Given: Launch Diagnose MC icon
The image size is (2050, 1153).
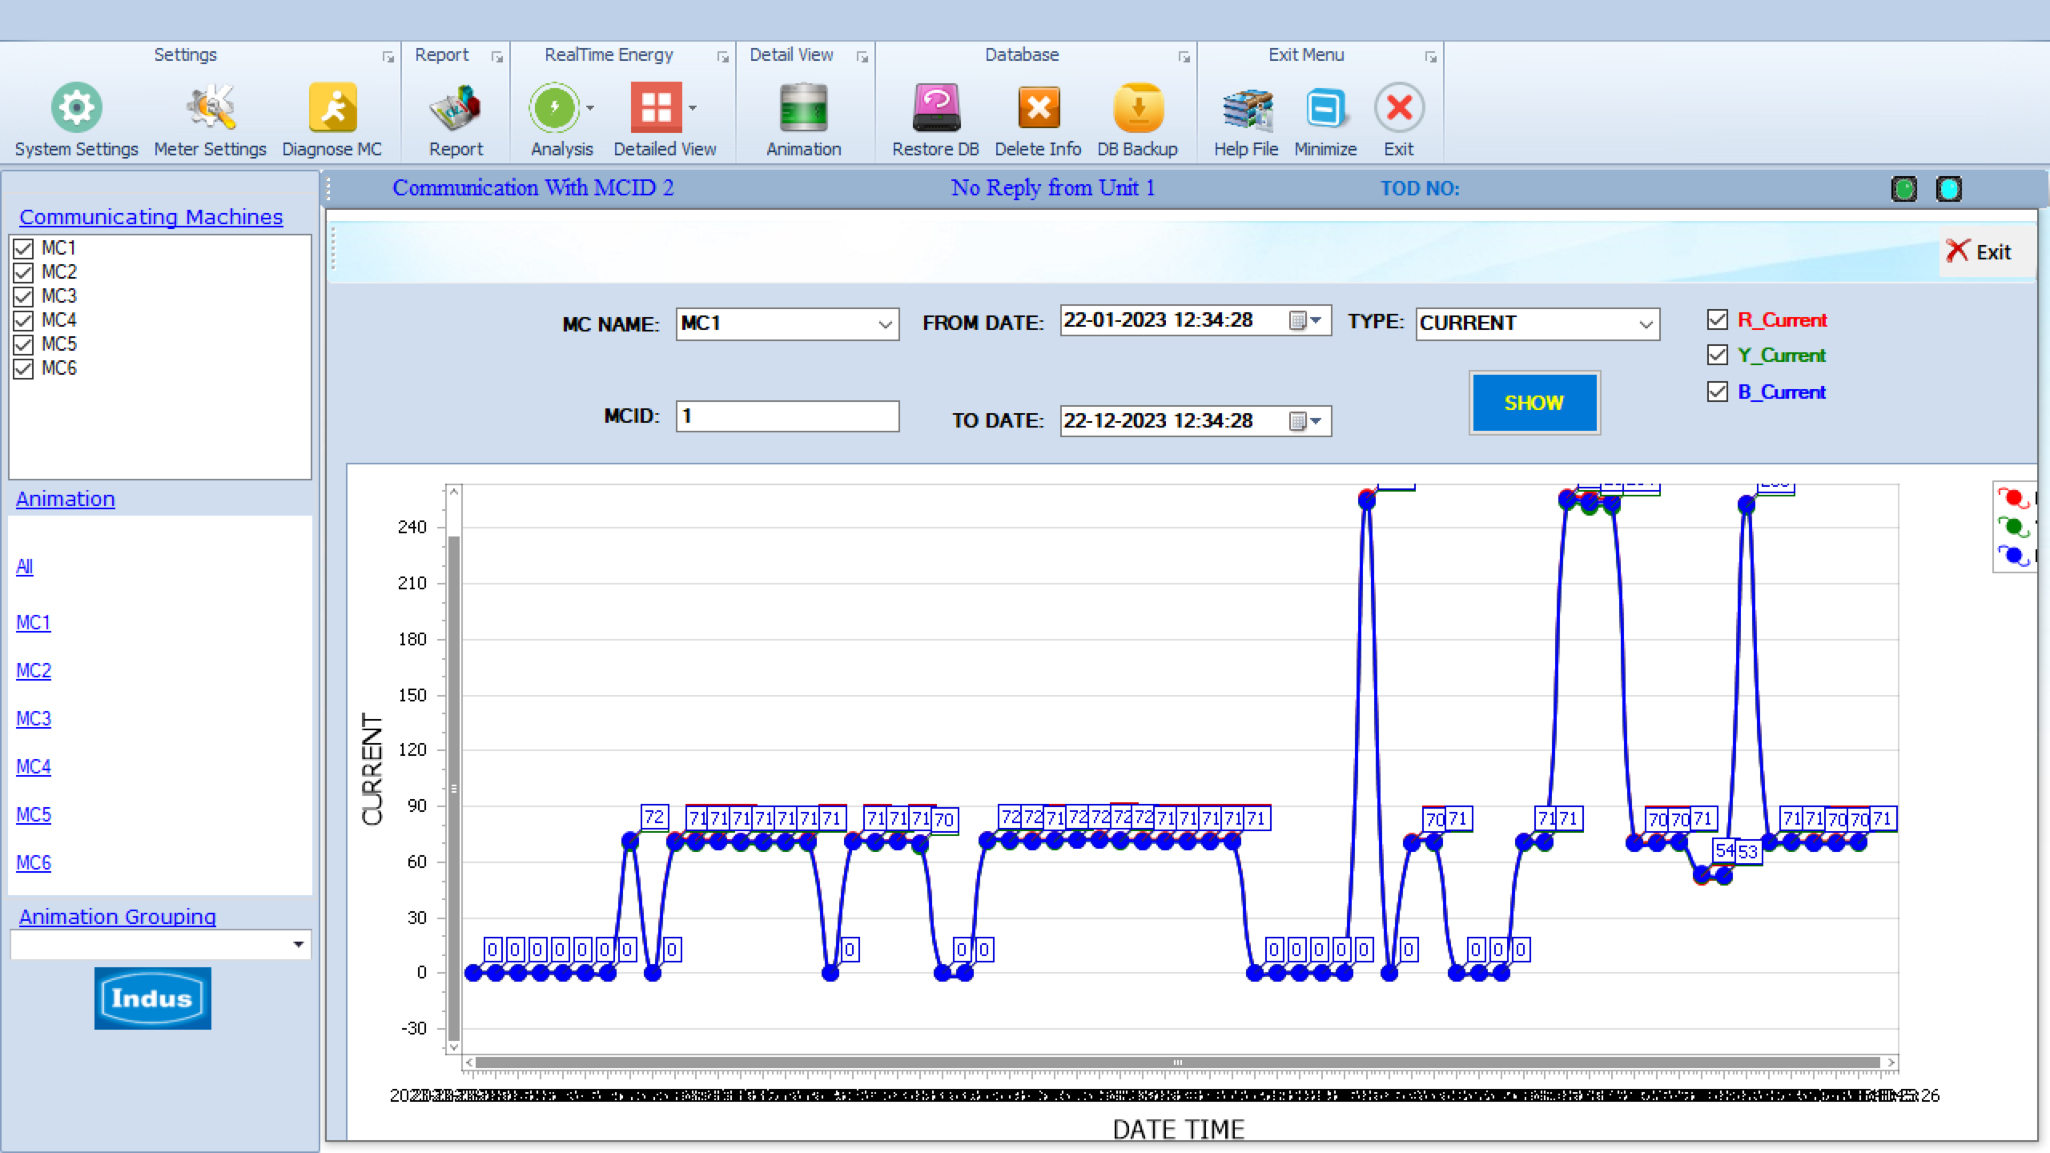Looking at the screenshot, I should [x=332, y=108].
